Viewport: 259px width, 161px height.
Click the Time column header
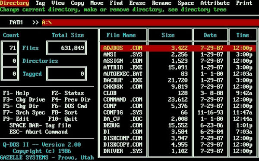click(x=243, y=35)
